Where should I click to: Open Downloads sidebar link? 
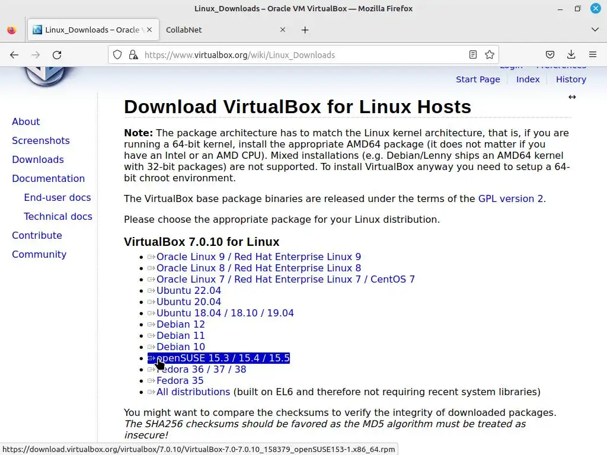(38, 159)
